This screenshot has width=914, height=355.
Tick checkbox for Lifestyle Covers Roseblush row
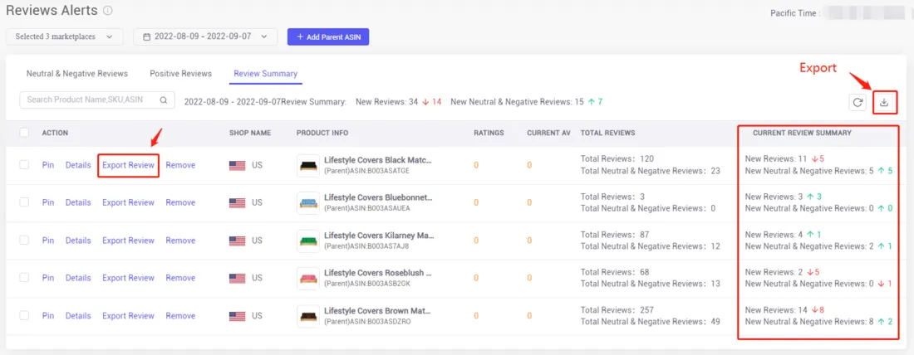click(24, 278)
